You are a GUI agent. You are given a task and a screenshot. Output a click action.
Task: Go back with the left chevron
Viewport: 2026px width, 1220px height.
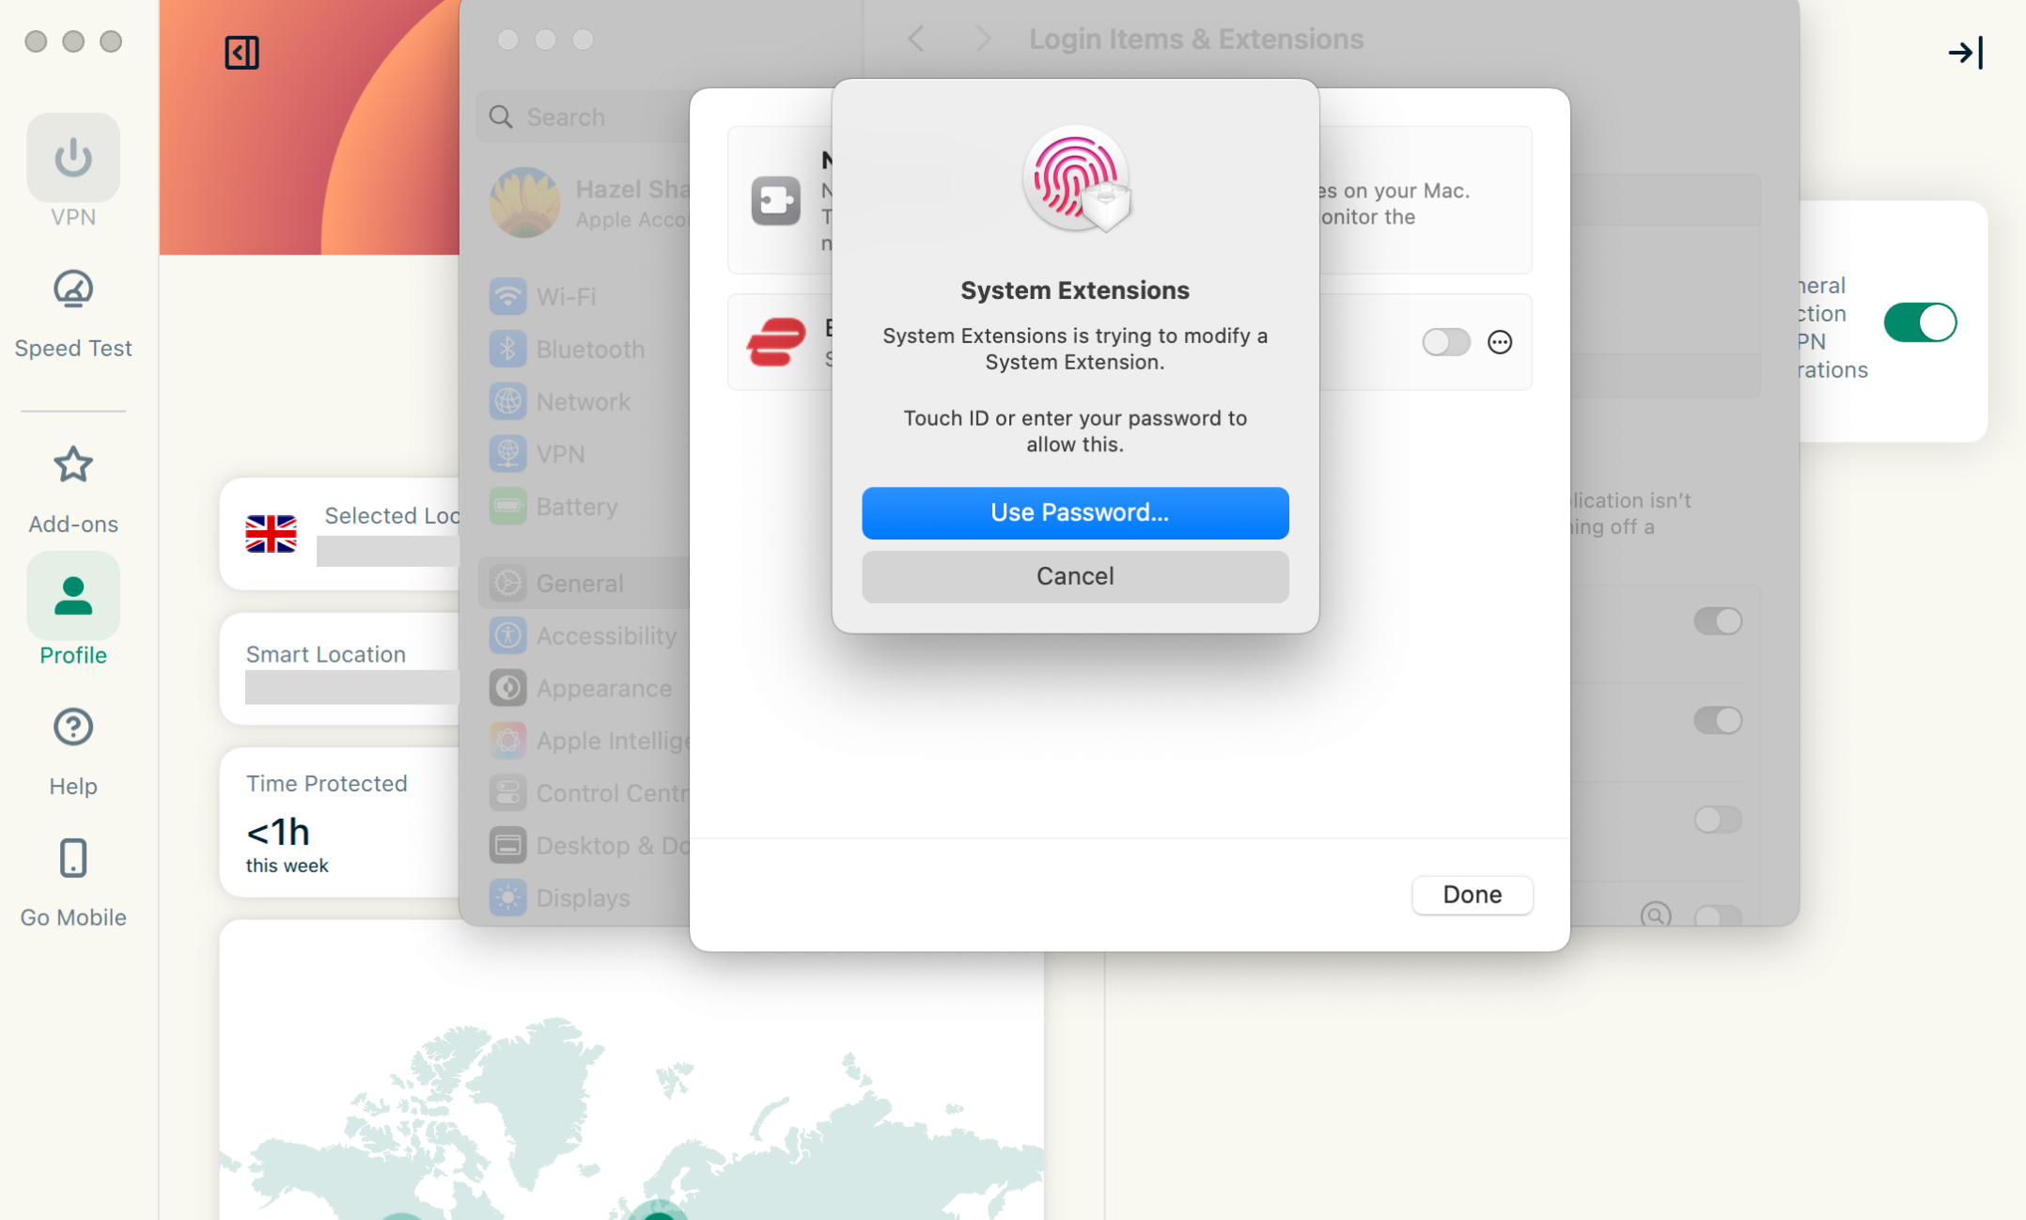[x=916, y=39]
